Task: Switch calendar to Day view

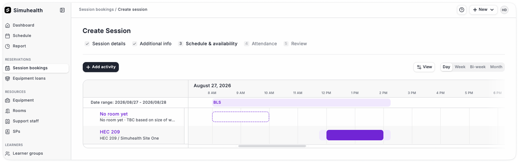Action: 446,67
